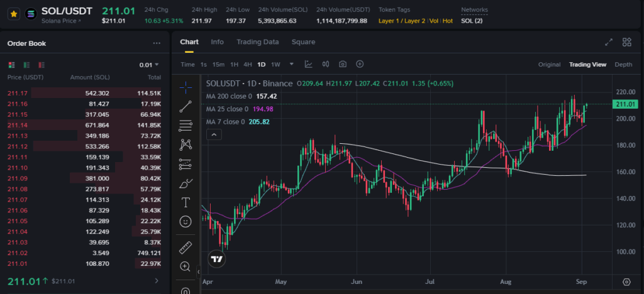The height and width of the screenshot is (294, 644).
Task: Open the Order Book three-dot options menu
Action: [157, 43]
